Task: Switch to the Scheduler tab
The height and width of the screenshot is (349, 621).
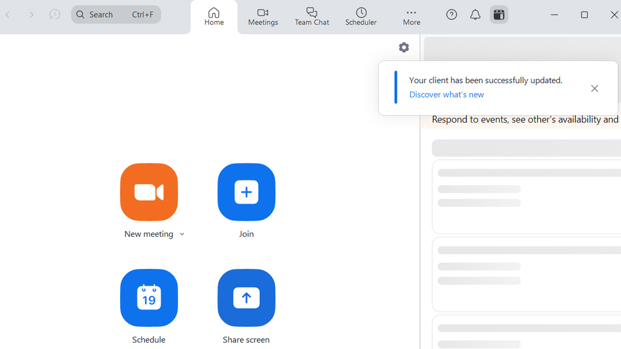Action: coord(361,17)
